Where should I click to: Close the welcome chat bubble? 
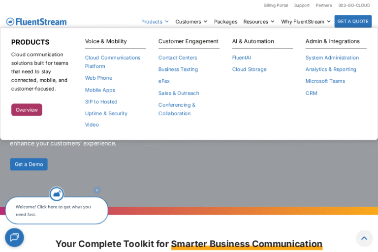(97, 190)
